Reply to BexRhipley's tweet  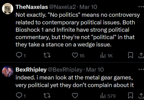coord(21,95)
